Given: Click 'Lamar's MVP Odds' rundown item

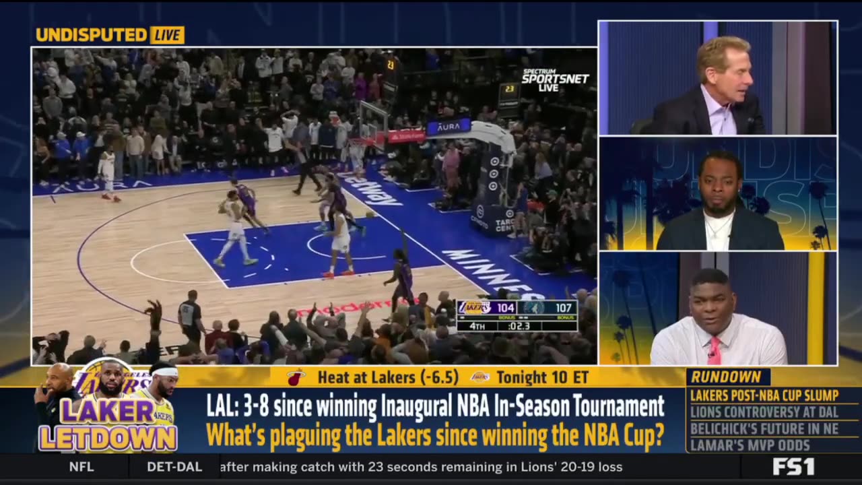Looking at the screenshot, I should (x=750, y=445).
